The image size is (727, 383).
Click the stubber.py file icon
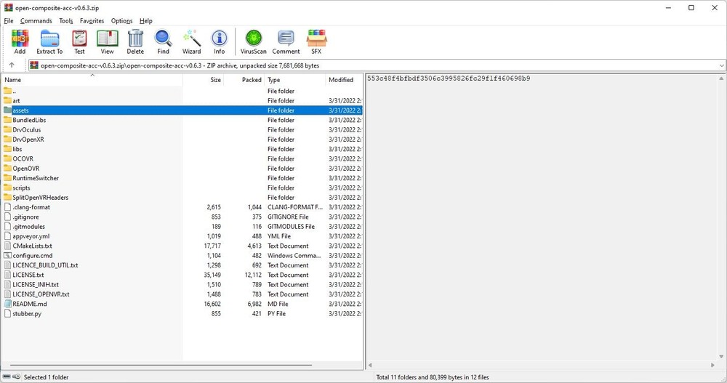(x=7, y=313)
